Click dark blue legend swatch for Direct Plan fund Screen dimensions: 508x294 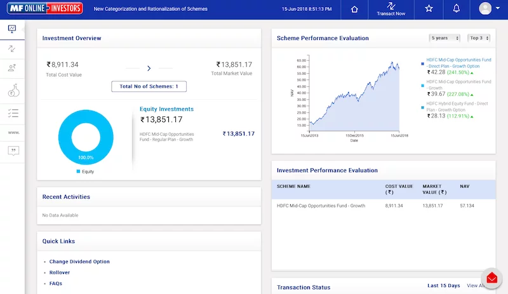(422, 64)
